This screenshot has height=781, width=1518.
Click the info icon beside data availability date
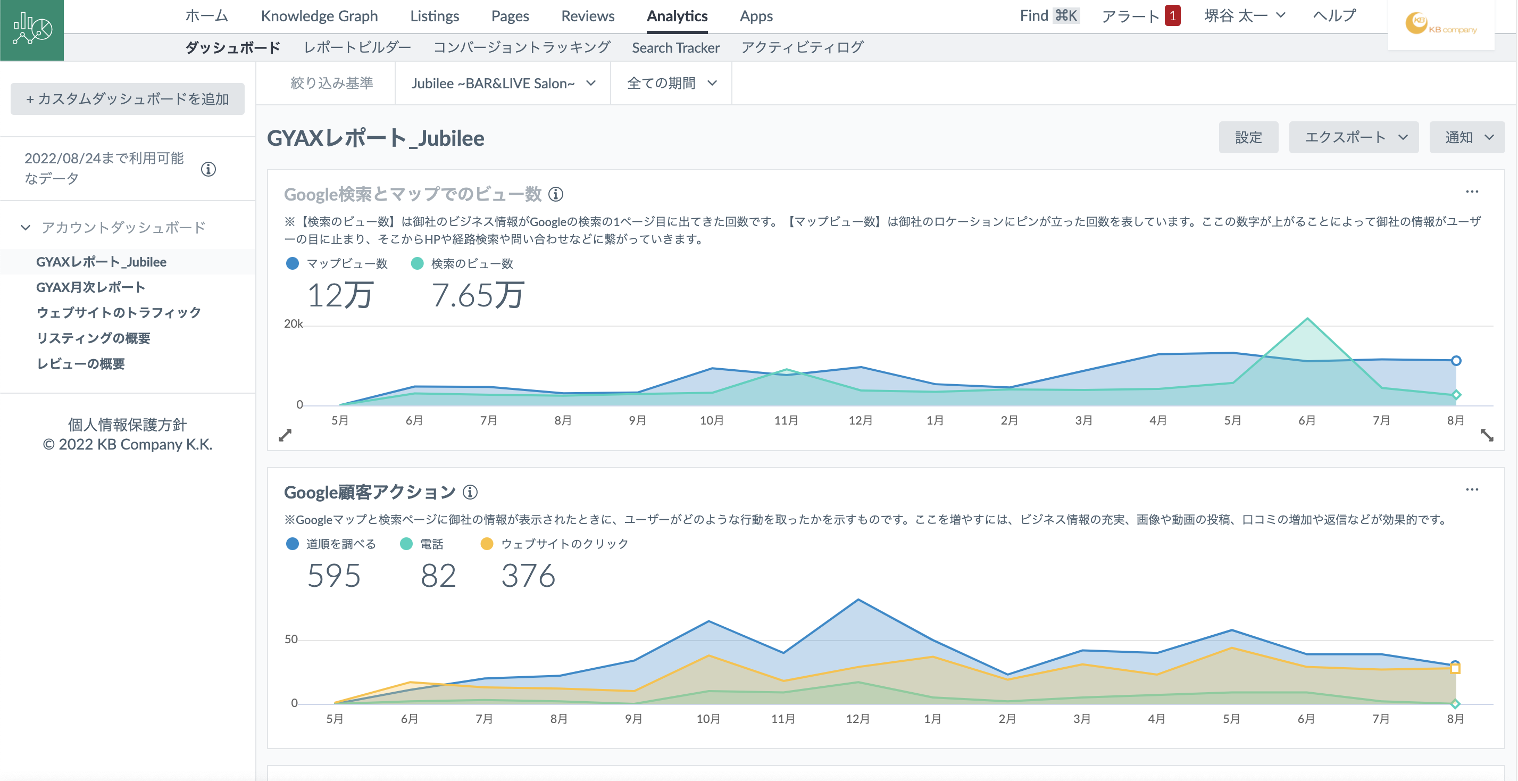tap(208, 169)
